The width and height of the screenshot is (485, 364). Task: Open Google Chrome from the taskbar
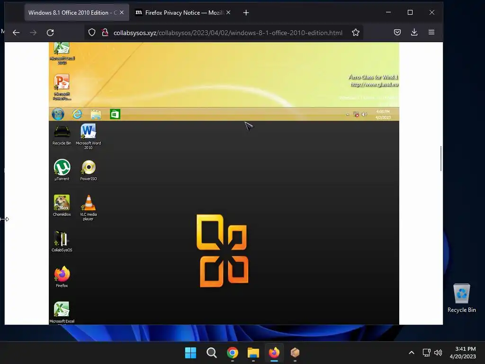pos(232,353)
